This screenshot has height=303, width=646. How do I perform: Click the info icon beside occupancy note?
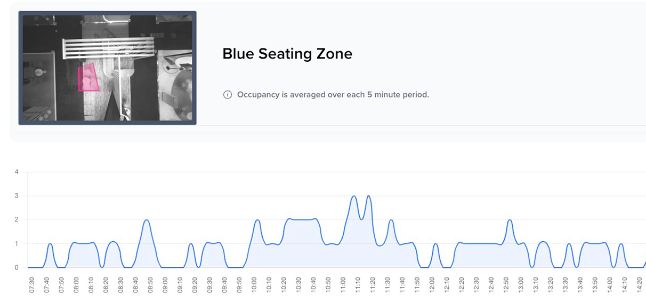[228, 95]
